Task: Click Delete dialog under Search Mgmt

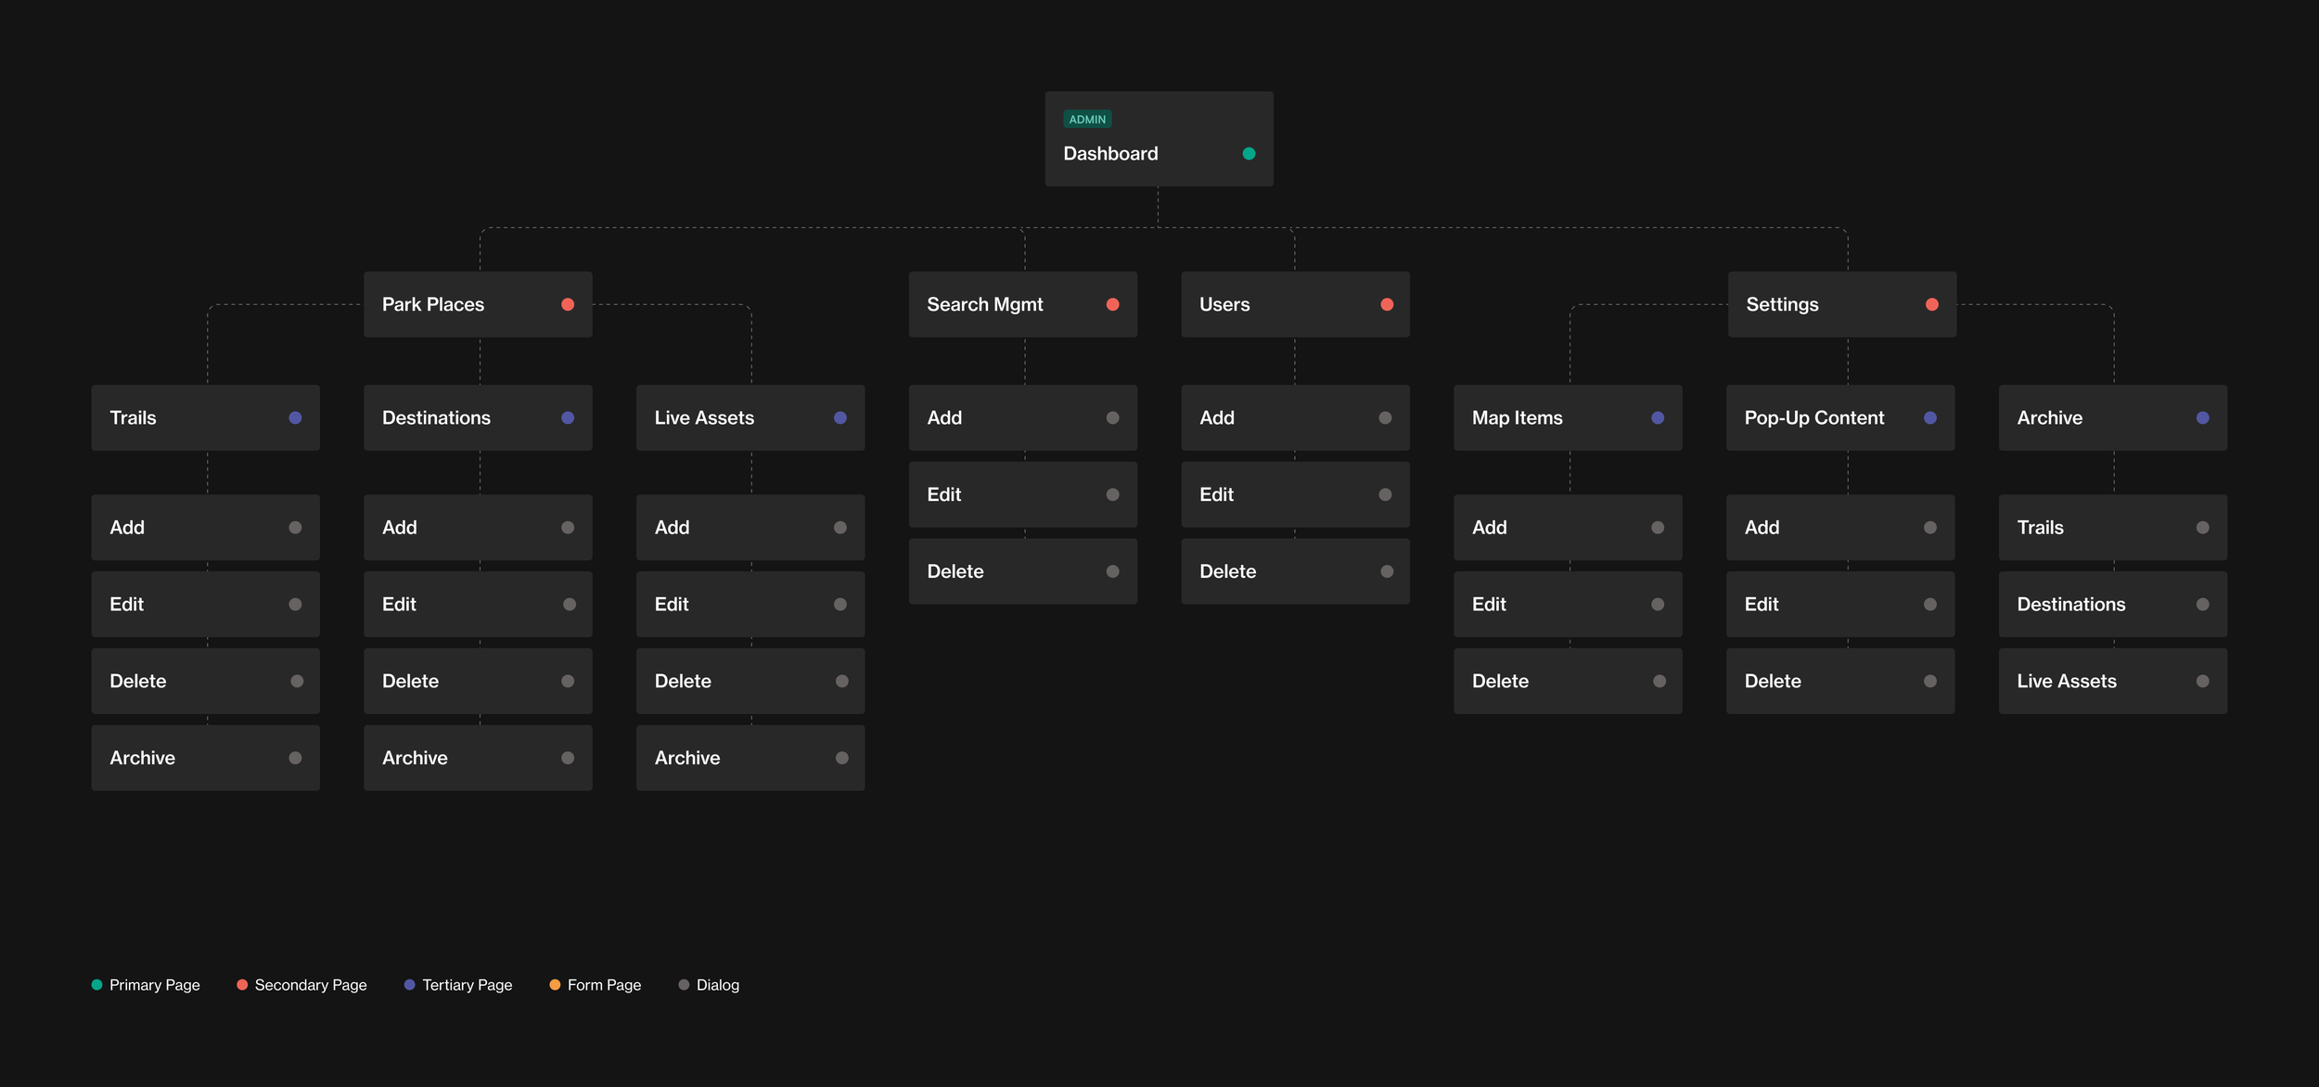Action: point(1022,571)
